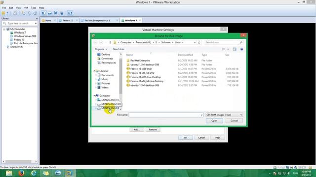Open the power options dropdown arrow
The width and height of the screenshot is (316, 177).
click(7, 13)
